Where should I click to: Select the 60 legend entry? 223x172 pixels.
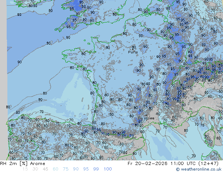(55, 169)
